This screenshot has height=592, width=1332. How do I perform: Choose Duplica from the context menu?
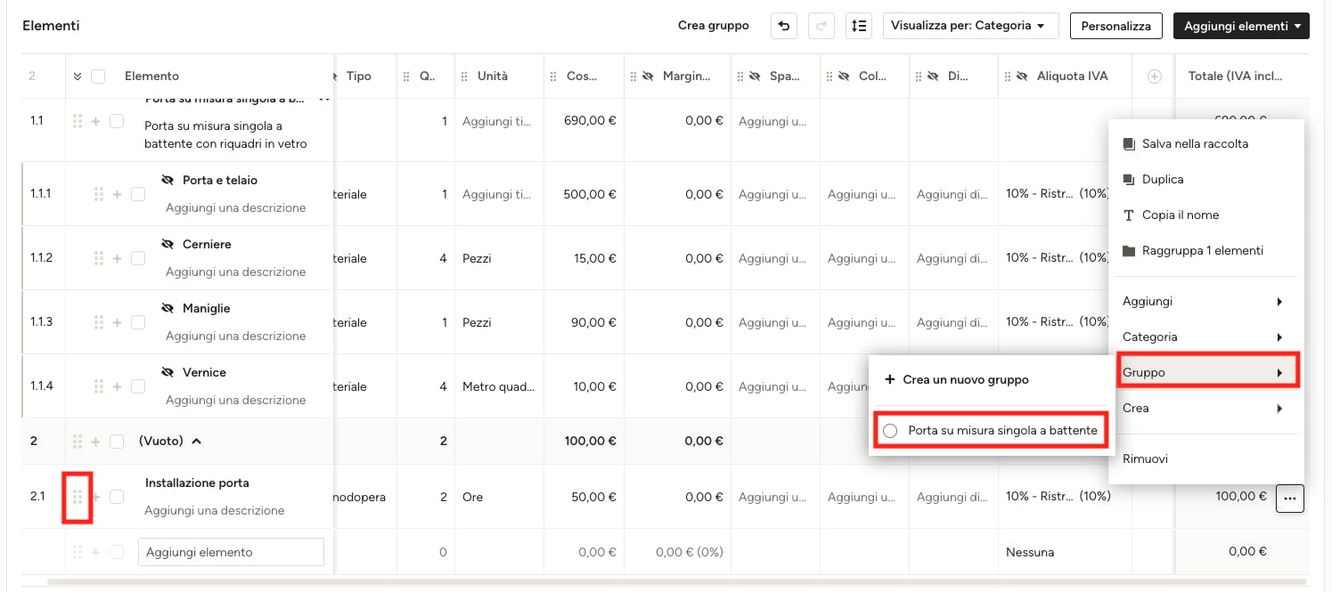[1206, 179]
